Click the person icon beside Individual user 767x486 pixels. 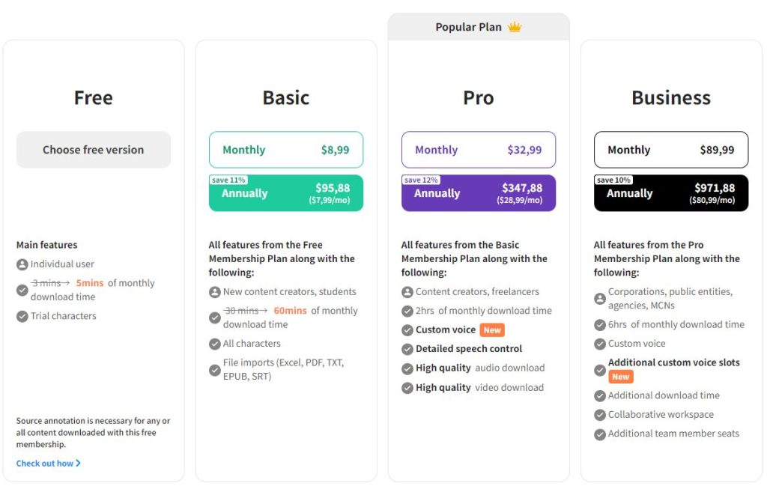24,264
